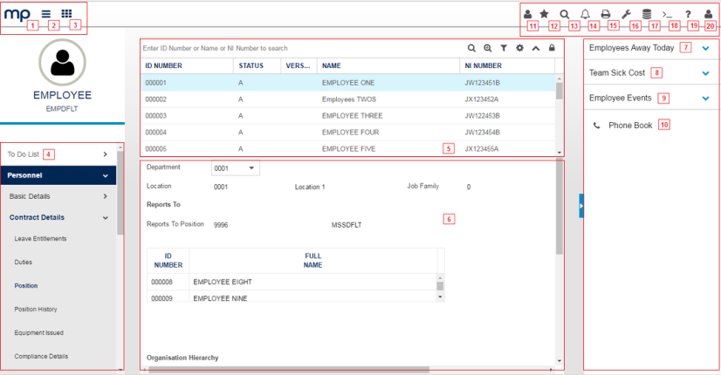
Task: Click the employee search input field
Action: tap(297, 49)
